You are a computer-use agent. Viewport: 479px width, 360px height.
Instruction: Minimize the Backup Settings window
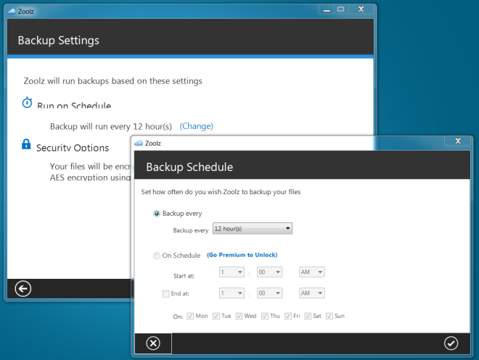pyautogui.click(x=327, y=9)
